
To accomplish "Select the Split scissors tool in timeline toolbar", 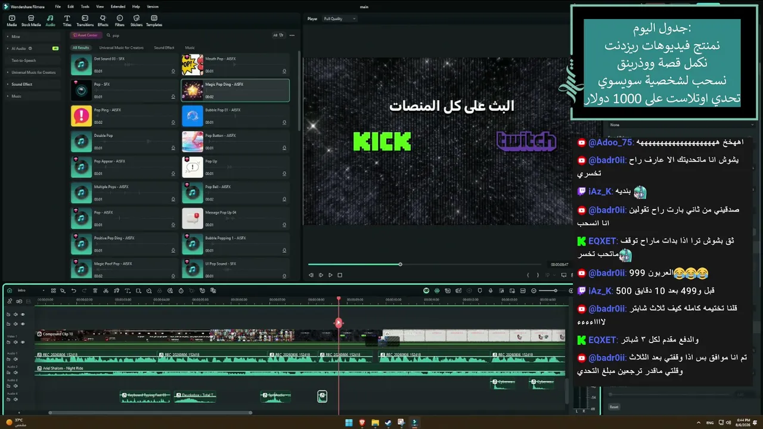I will click(106, 291).
